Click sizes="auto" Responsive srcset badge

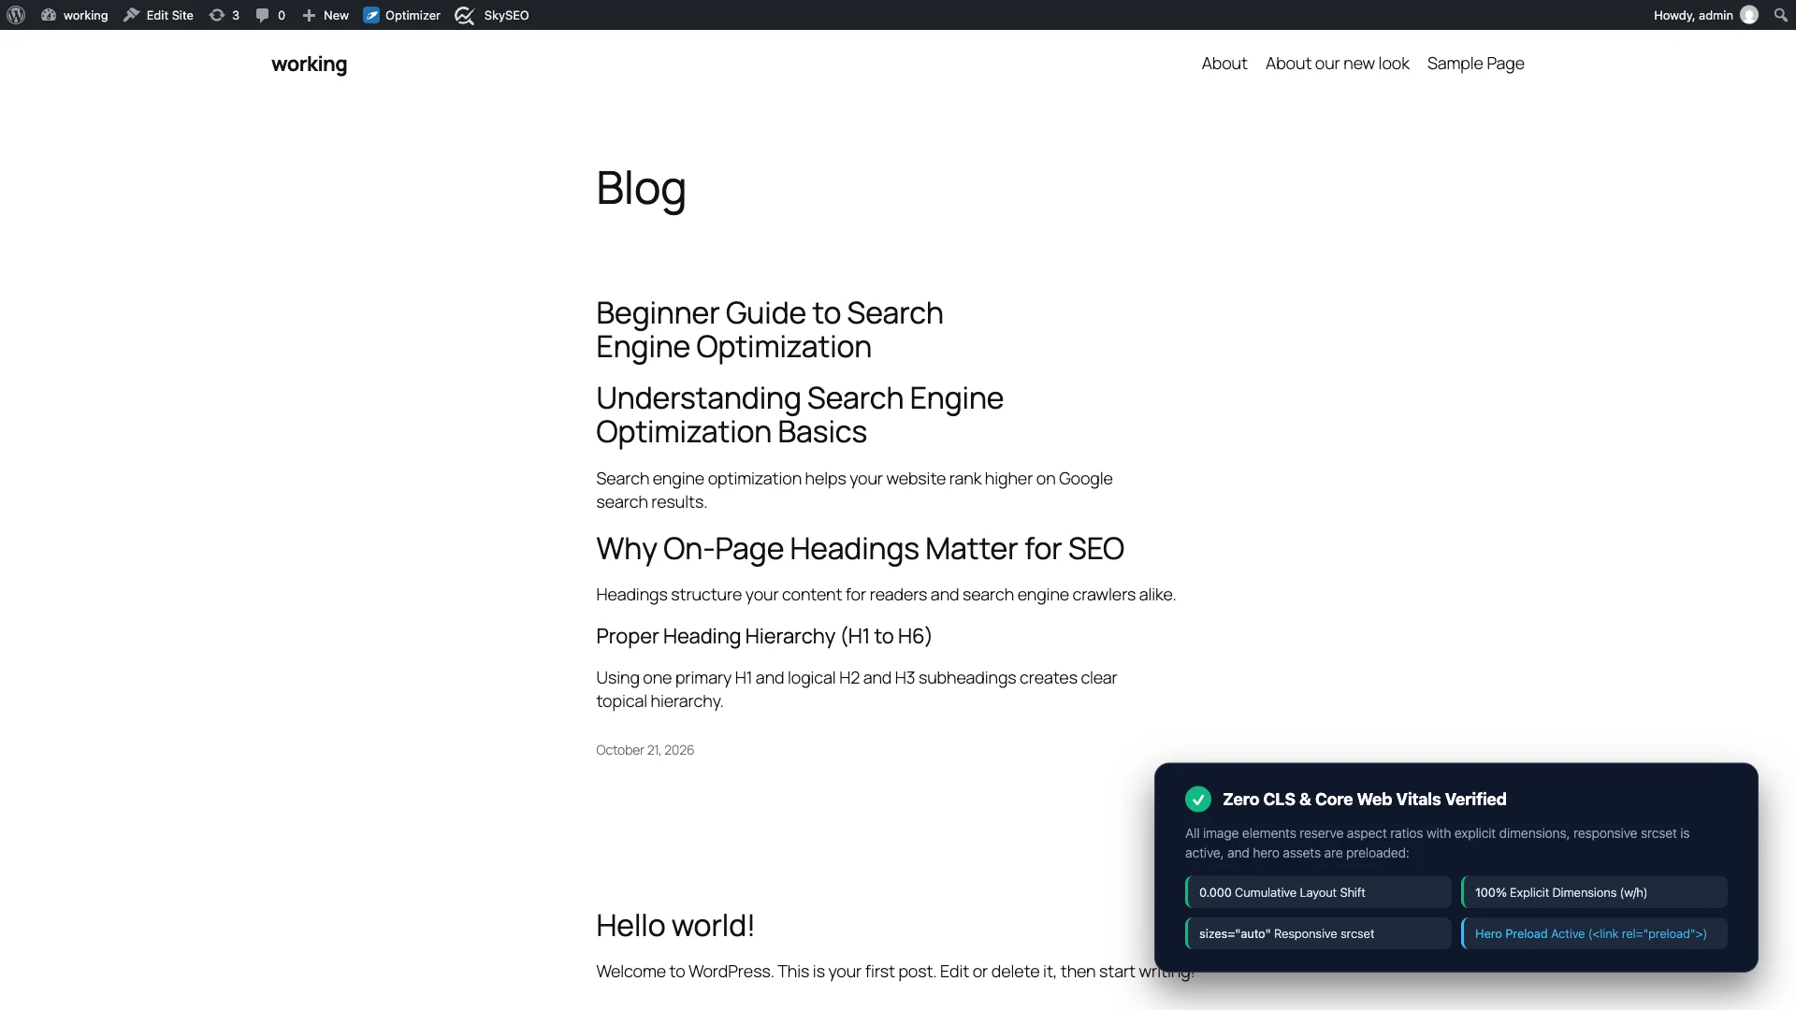click(1318, 933)
